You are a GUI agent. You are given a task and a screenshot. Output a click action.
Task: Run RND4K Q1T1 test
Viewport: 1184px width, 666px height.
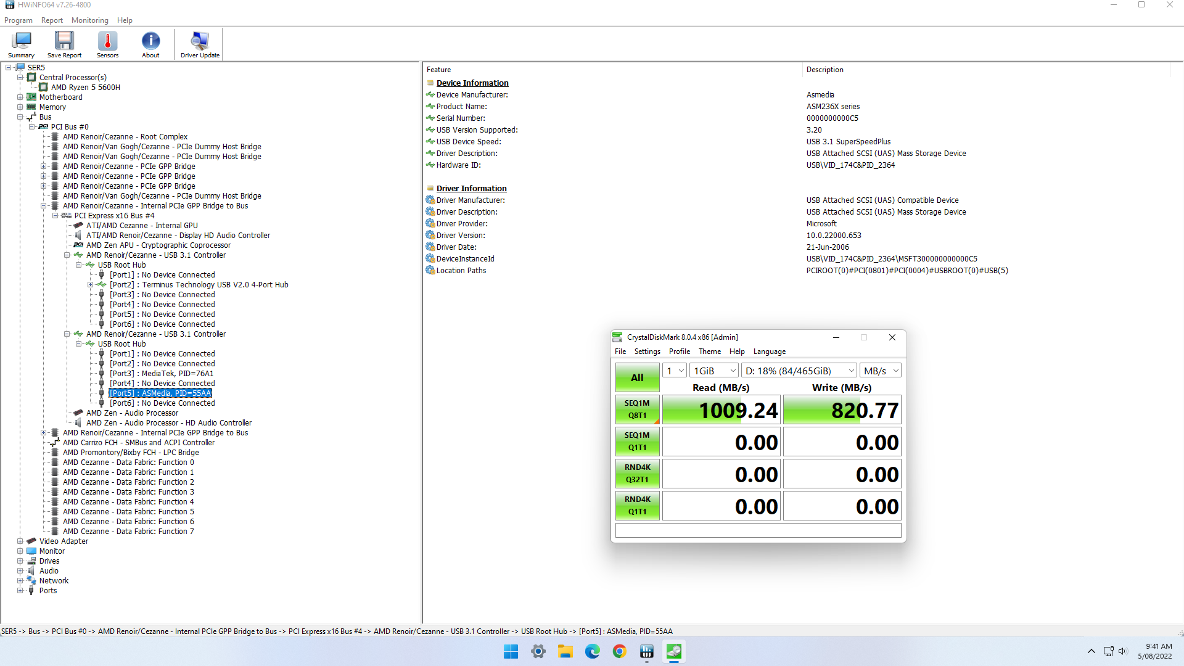[637, 506]
